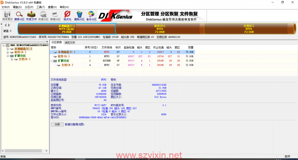Click the EXTEND file system cell
Image resolution: width=298 pixels, height=160 pixels.
click(107, 61)
